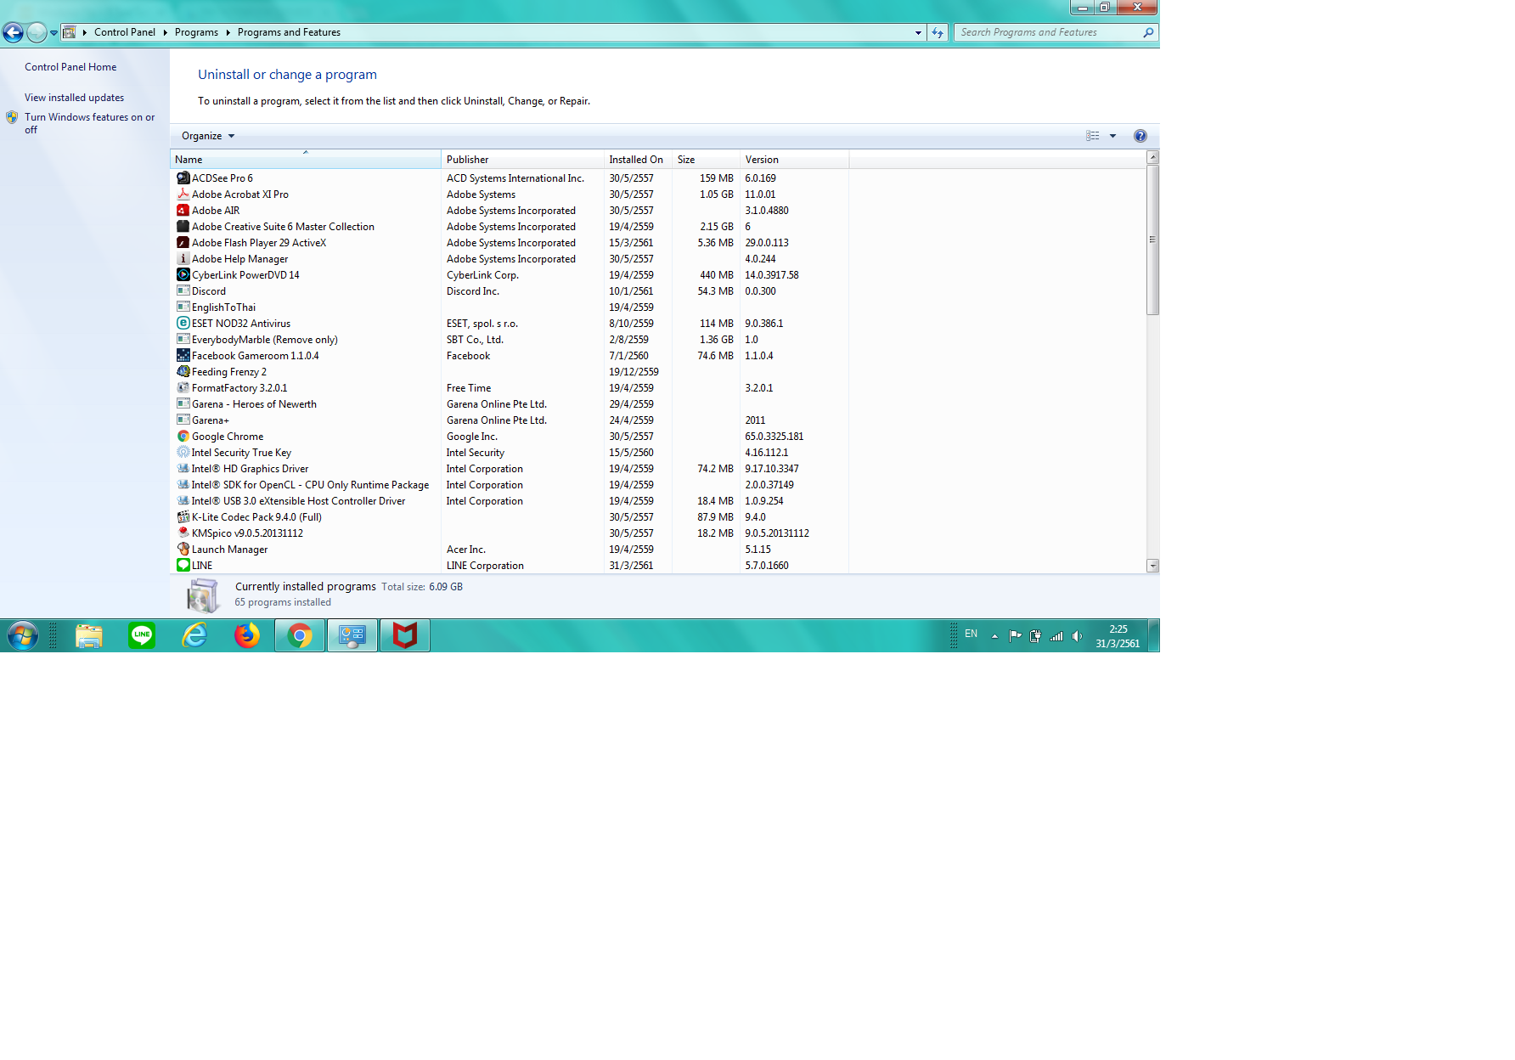Click Programs and Features breadcrumb
The height and width of the screenshot is (1060, 1515).
coord(289,32)
